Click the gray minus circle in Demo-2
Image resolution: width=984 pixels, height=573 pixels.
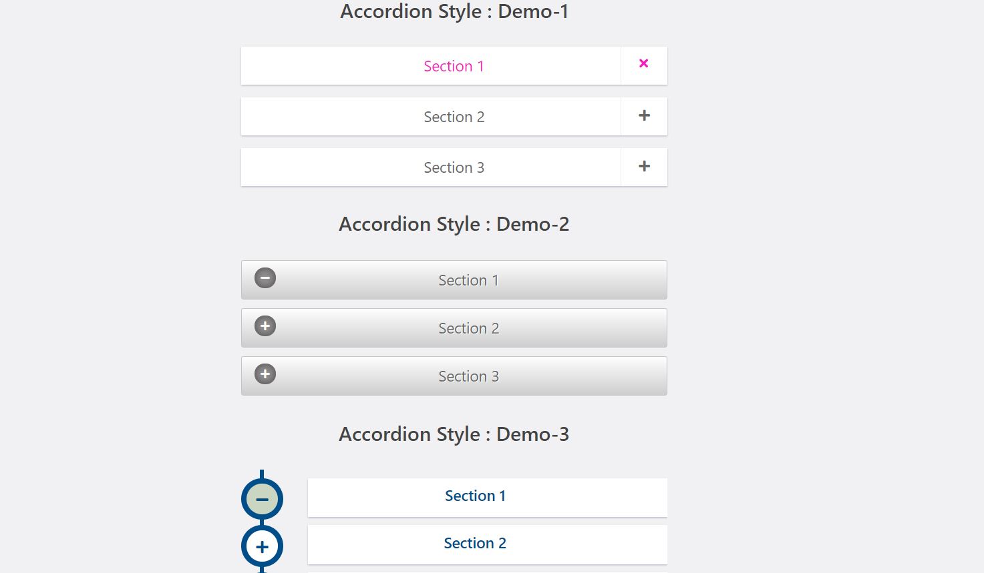265,278
